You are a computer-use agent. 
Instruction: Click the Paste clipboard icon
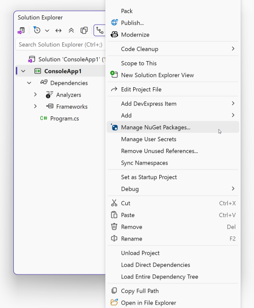(114, 215)
